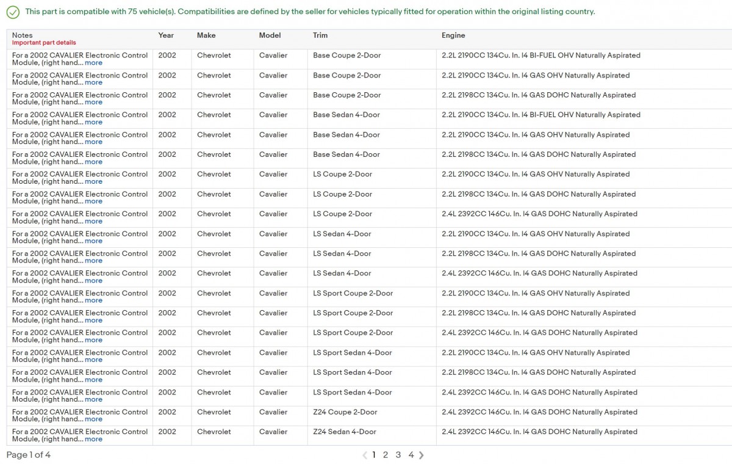Screen dimensions: 732x464
Task: Show more notes for Base Sedan DOHC row
Action: (x=93, y=162)
